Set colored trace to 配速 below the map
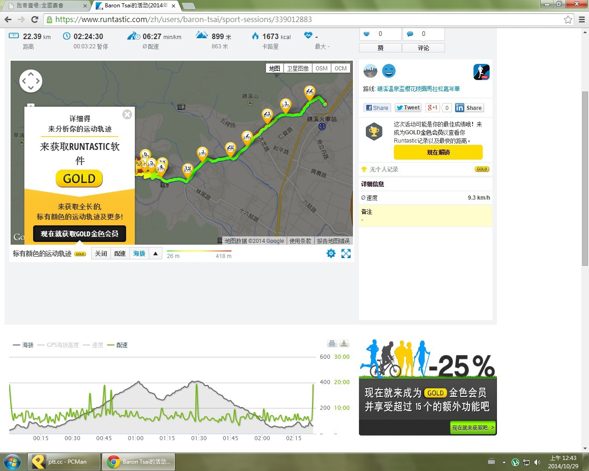This screenshot has width=589, height=471. [x=120, y=253]
